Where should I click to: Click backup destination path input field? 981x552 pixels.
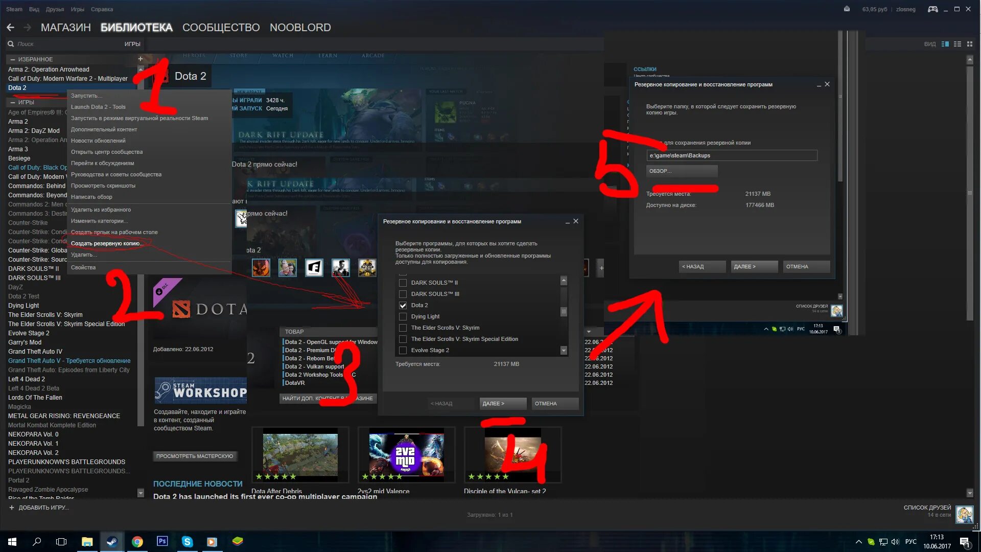click(x=731, y=155)
